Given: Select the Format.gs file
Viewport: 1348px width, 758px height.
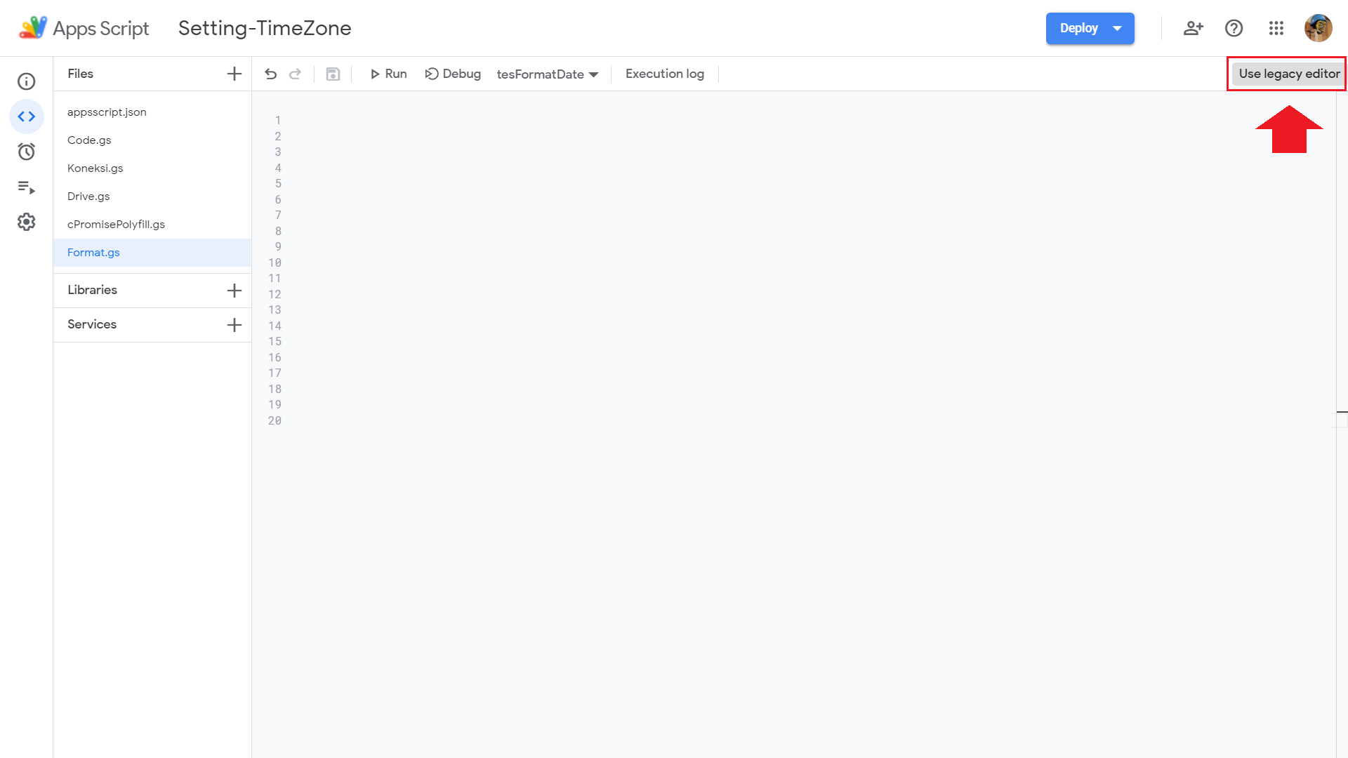Looking at the screenshot, I should point(93,252).
